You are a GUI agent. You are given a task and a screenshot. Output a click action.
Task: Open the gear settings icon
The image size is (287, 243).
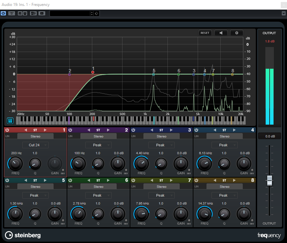point(236,33)
